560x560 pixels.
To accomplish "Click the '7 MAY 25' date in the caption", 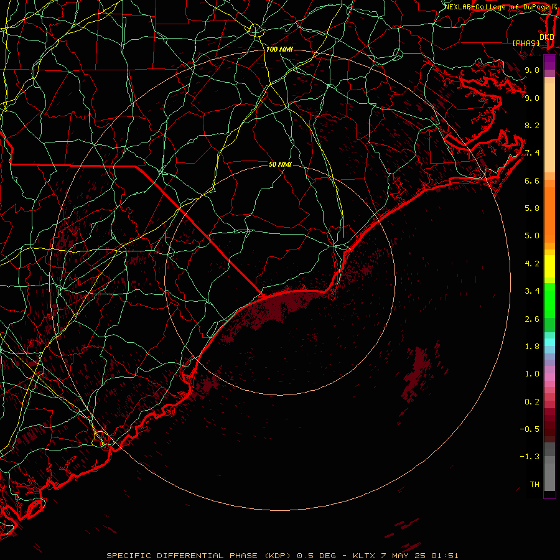I will [403, 556].
